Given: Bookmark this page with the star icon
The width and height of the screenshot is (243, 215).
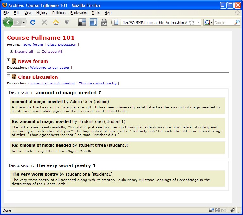Looking at the screenshot, I should coord(192,22).
